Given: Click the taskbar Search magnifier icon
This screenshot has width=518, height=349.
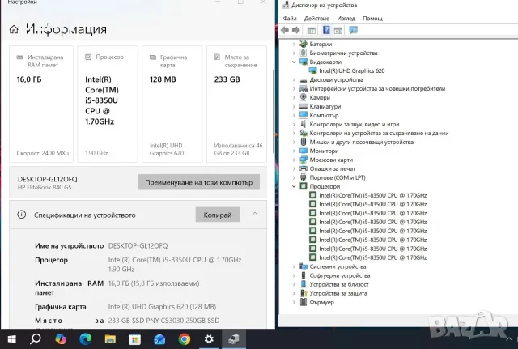Looking at the screenshot, I should point(36,339).
